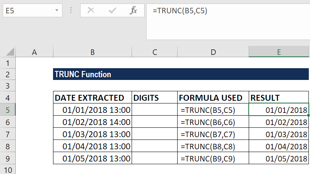
Task: Click the Enter checkmark formula icon
Action: [112, 10]
